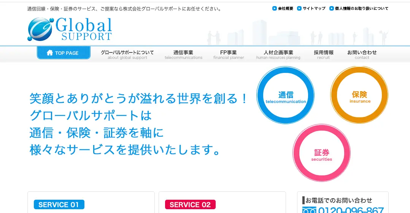The height and width of the screenshot is (213, 410).
Task: Click the home icon in TOP PAGE
Action: (50, 53)
